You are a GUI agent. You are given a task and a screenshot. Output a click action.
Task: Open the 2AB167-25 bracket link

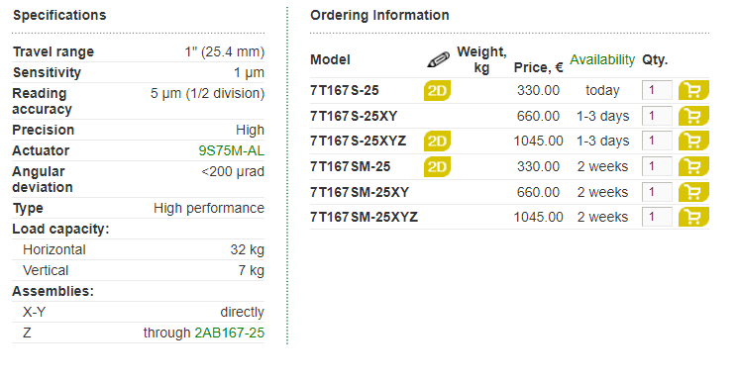tap(230, 333)
